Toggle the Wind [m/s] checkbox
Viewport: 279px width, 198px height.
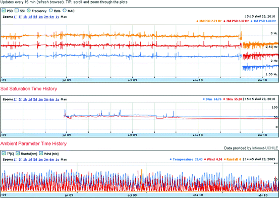click(x=41, y=153)
